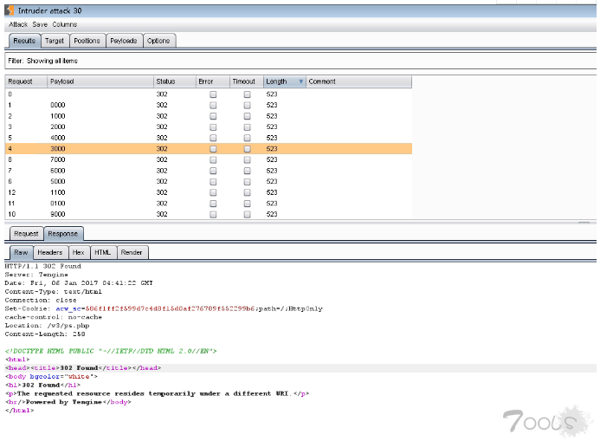Sort by the Payload column header
This screenshot has width=600, height=441.
pos(100,81)
